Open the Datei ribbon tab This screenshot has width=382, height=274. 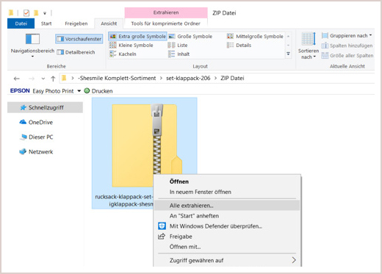point(21,24)
